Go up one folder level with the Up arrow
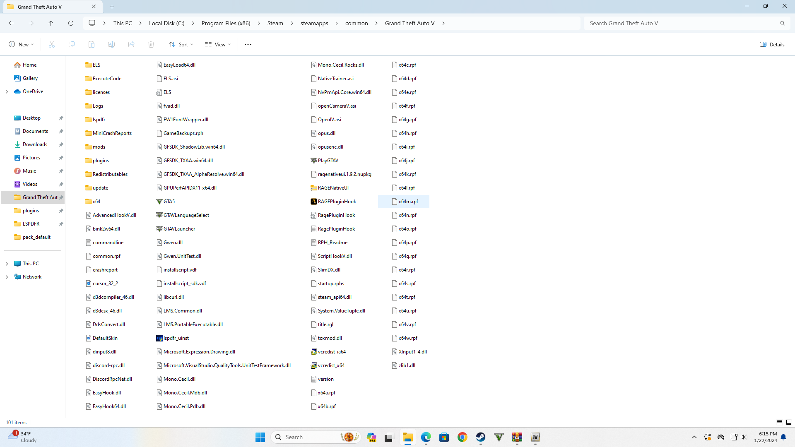This screenshot has width=795, height=447. tap(51, 23)
